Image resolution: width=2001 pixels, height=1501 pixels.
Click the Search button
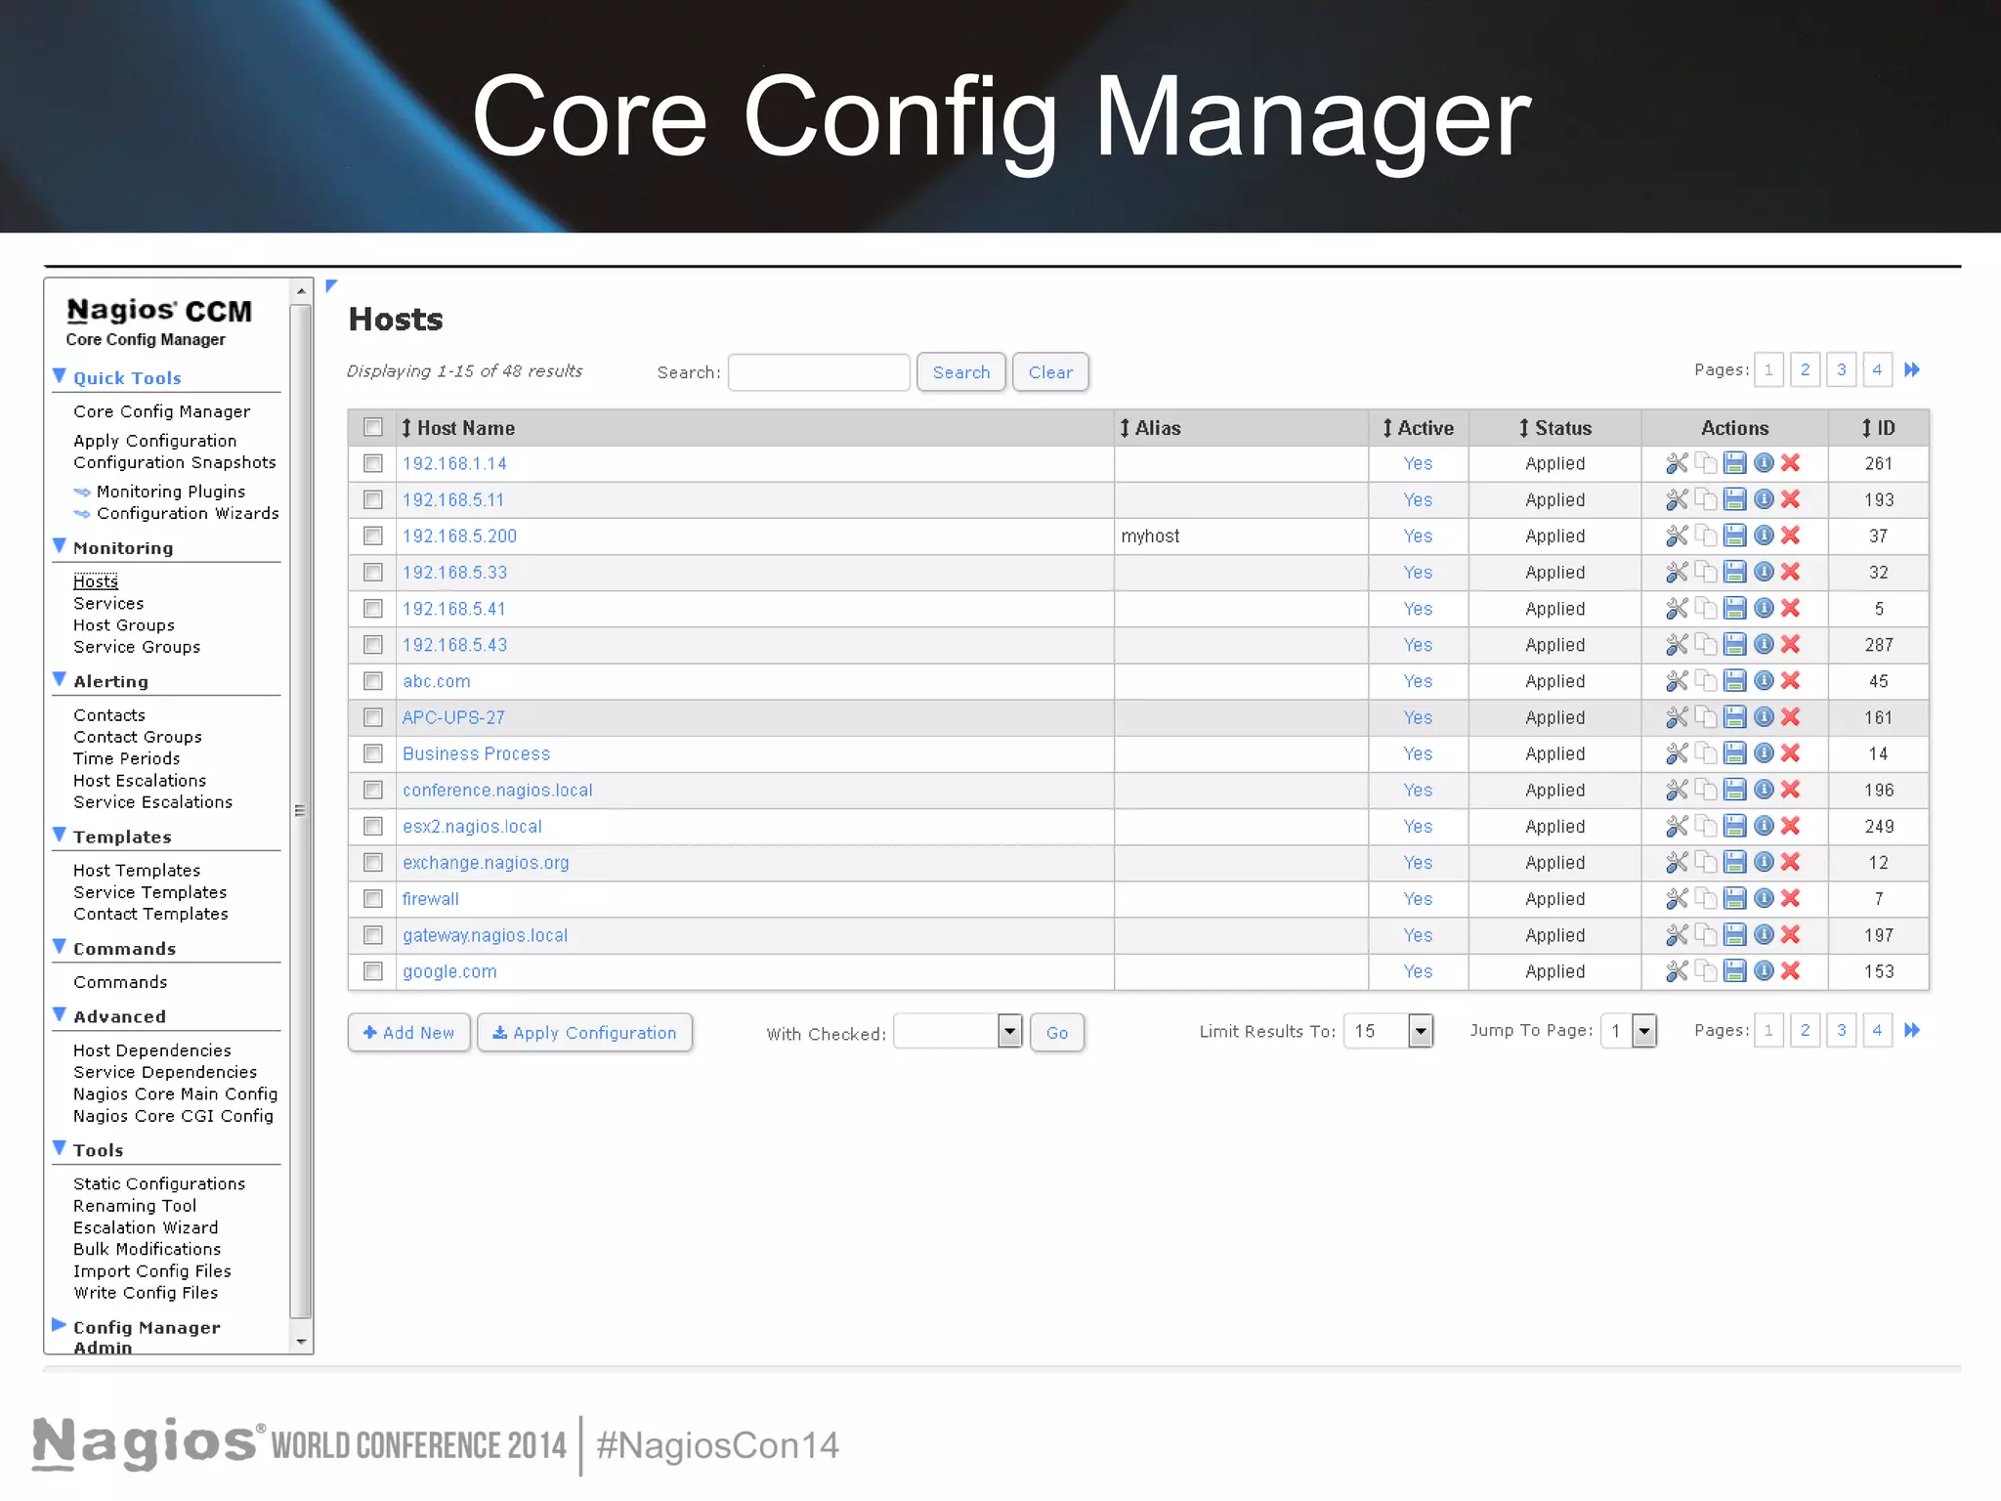[961, 372]
